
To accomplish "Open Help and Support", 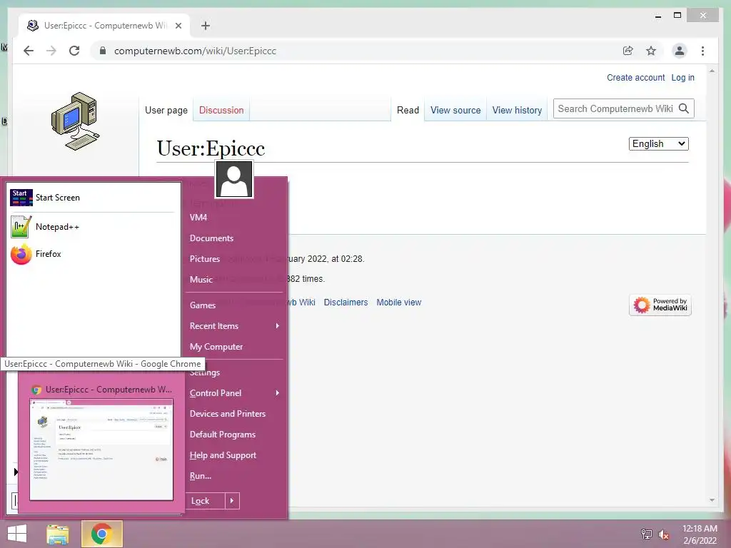I will point(223,455).
